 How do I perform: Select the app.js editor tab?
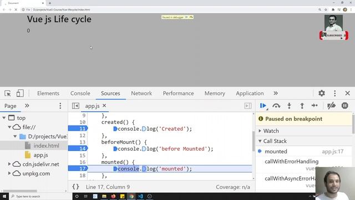pos(92,106)
